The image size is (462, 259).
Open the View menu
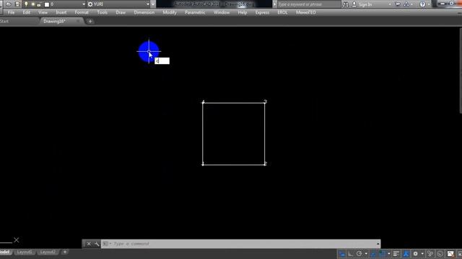(x=43, y=13)
